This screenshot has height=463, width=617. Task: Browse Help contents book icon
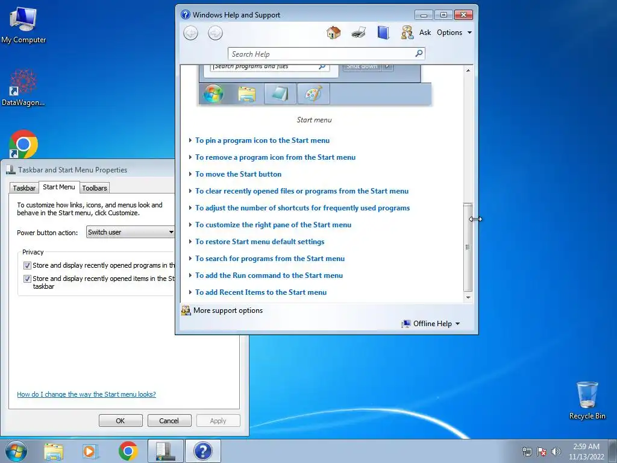383,33
